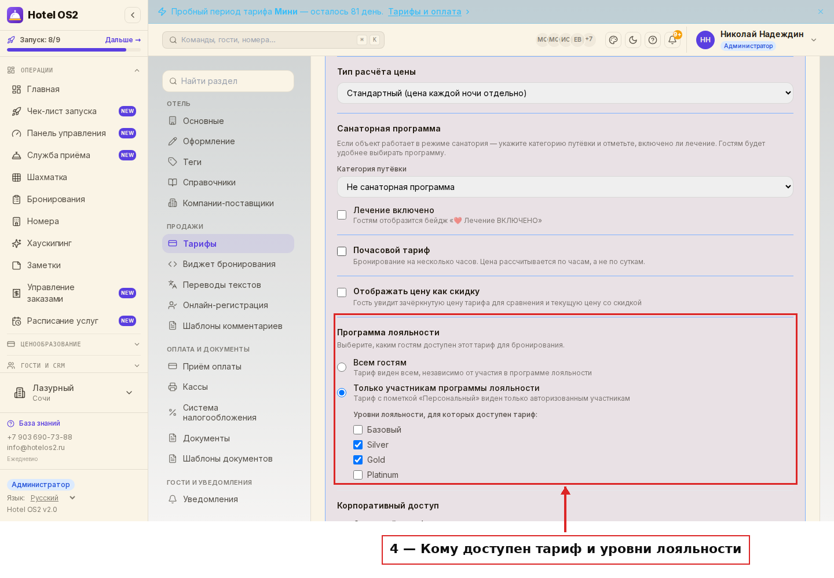Open the Тарифы settings section
The width and height of the screenshot is (834, 578).
point(228,244)
